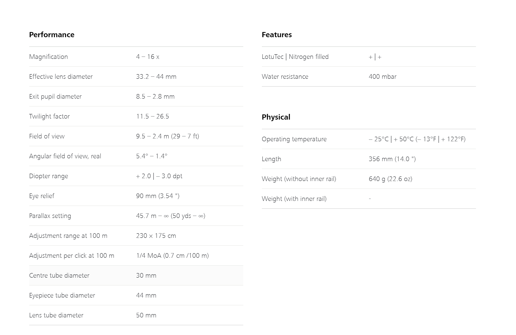Select the Parallax setting row label
This screenshot has width=516, height=335.
pos(50,216)
